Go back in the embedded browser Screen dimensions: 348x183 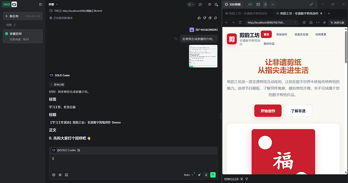point(226,22)
